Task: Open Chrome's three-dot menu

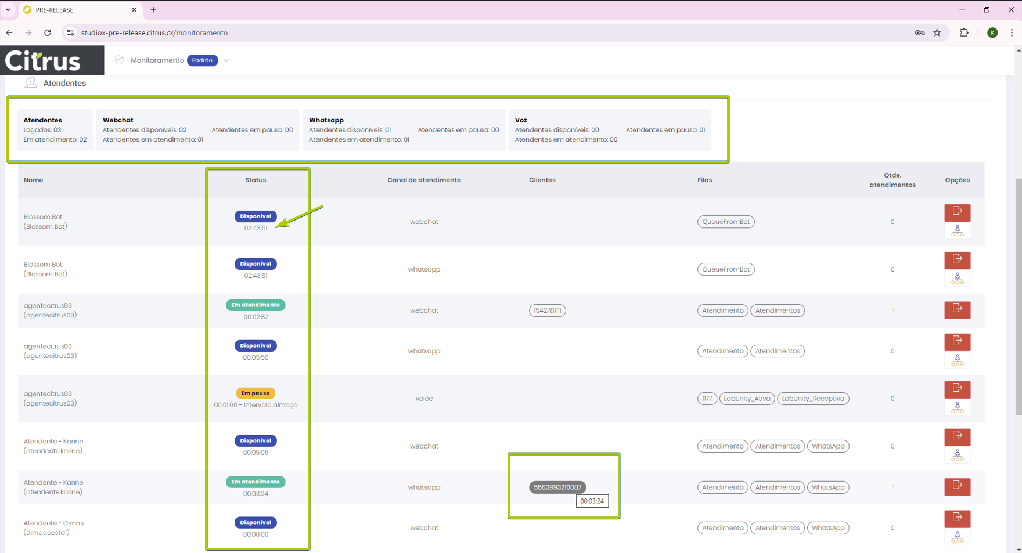Action: pos(1012,33)
